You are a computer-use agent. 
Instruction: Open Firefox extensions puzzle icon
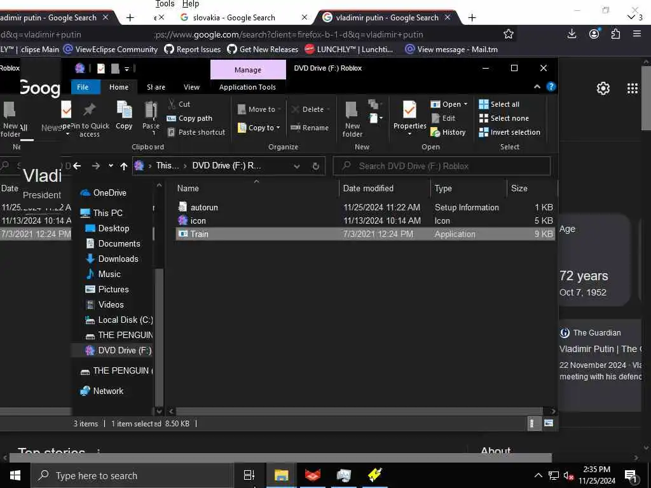click(615, 34)
